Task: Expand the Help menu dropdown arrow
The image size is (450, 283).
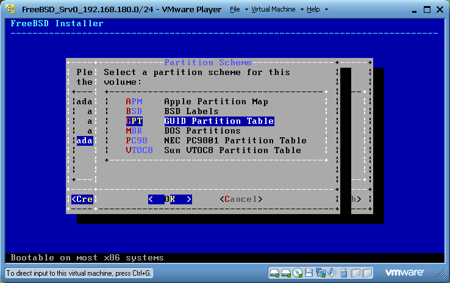Action: pyautogui.click(x=326, y=10)
